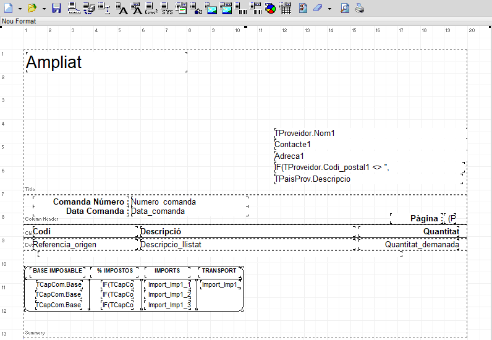Select the Import_Imp1 field under TRANSPORT
This screenshot has width=492, height=340.
[221, 284]
